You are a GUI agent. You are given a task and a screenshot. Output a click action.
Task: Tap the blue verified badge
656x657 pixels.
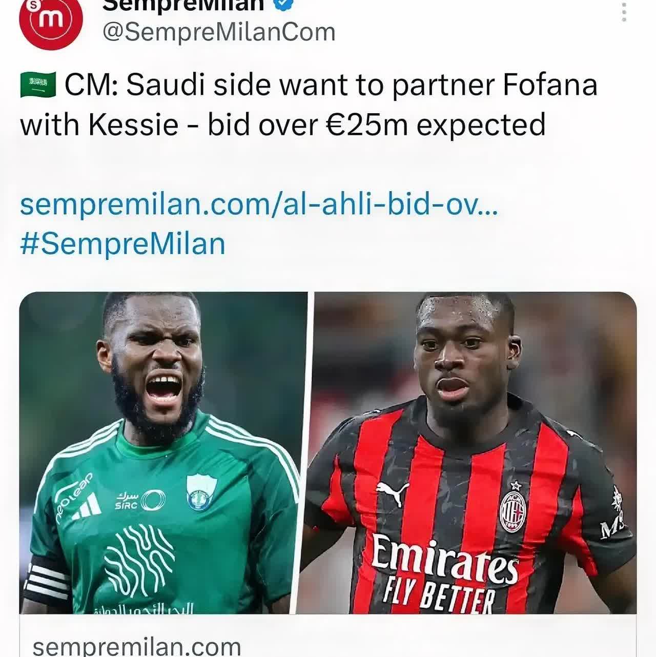[x=285, y=4]
